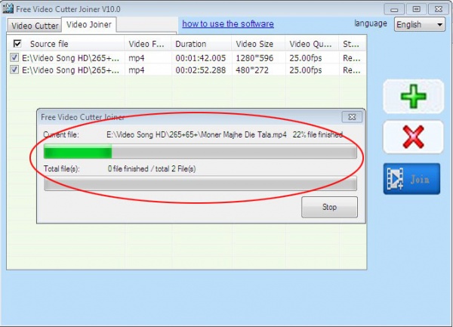Click the Duration column header
This screenshot has width=453, height=327.
tap(201, 44)
